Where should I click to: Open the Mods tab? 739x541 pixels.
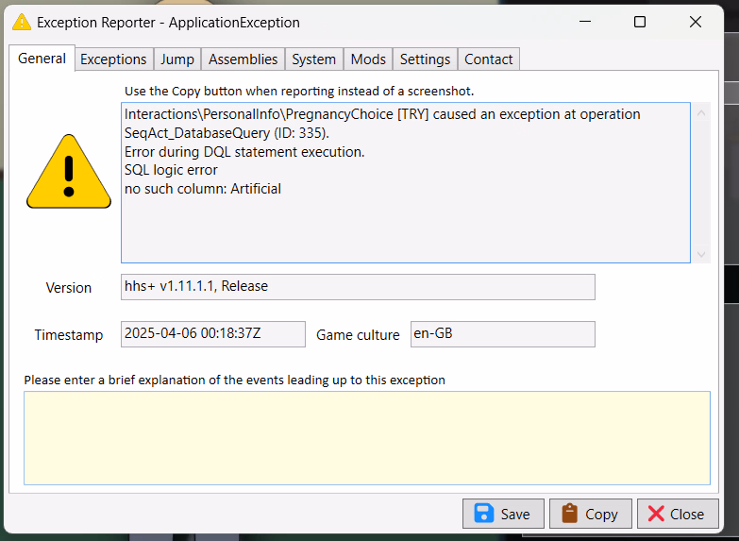tap(368, 59)
